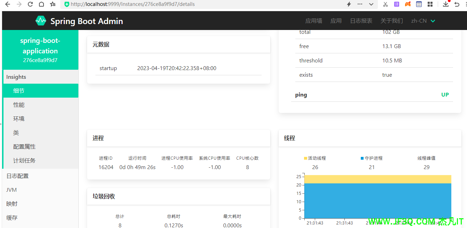Open the downloads icon in toolbar
Image resolution: width=467 pixels, height=228 pixels.
[445, 4]
